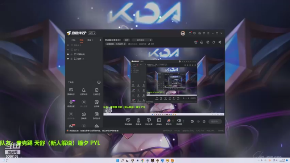This screenshot has height=163, width=290.
Task: Open Chrome from the Windows taskbar
Action: 142,160
